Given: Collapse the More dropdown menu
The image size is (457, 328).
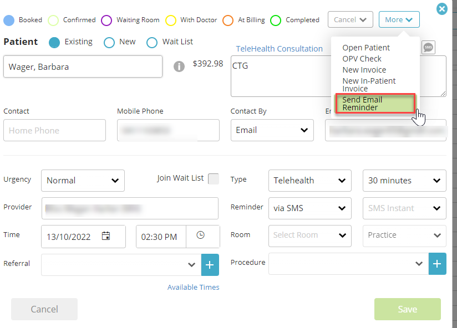Looking at the screenshot, I should pos(399,19).
